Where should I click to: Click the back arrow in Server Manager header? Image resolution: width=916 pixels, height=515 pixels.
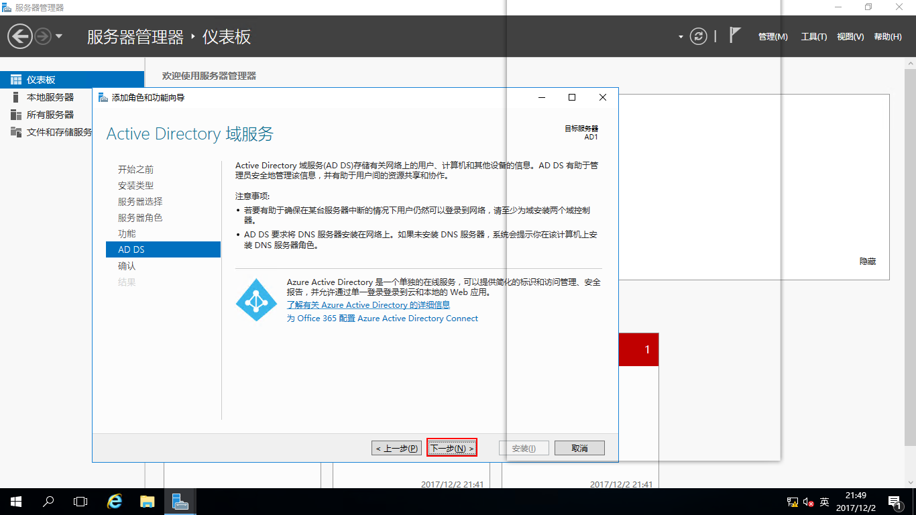coord(20,36)
